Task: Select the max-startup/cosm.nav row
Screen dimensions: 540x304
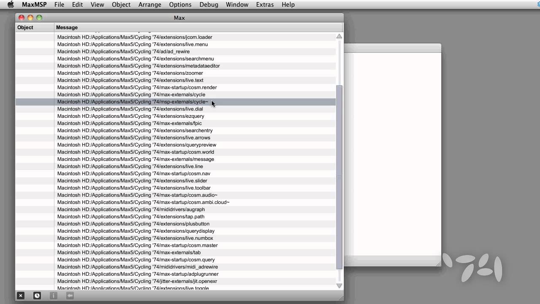Action: click(175, 174)
